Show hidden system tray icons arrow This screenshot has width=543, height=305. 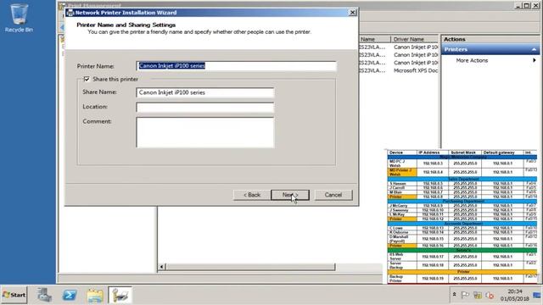455,295
